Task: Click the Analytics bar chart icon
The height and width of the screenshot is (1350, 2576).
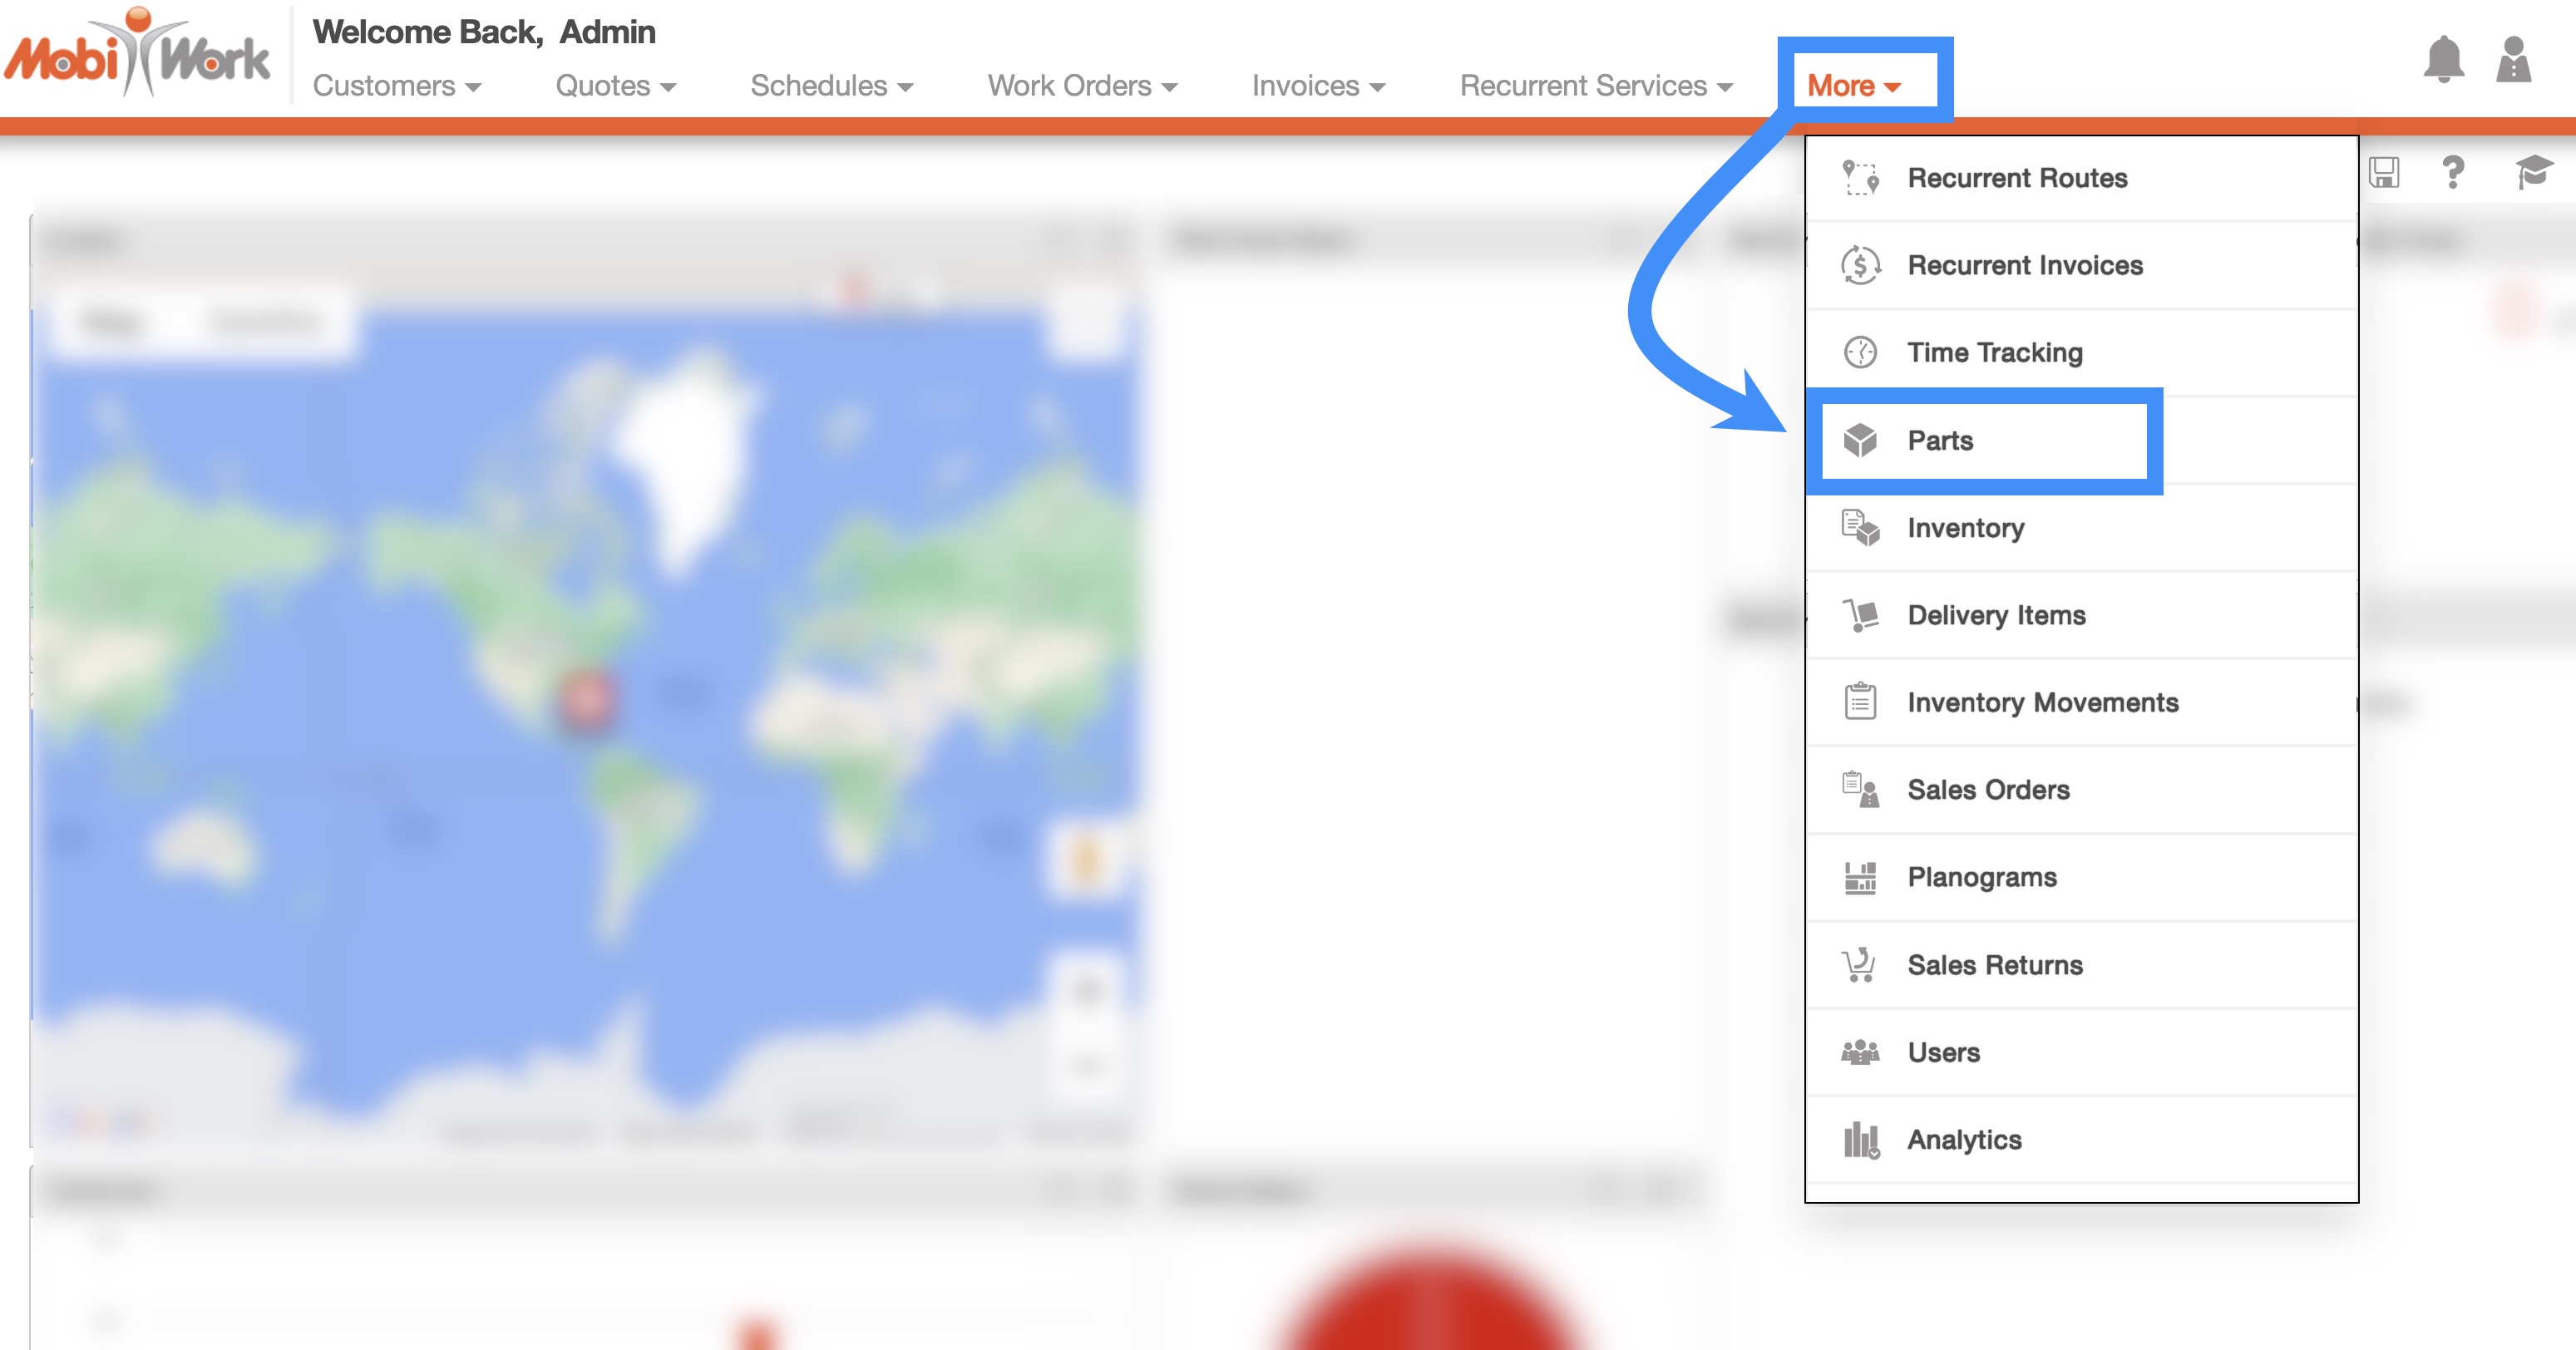Action: point(1860,1139)
